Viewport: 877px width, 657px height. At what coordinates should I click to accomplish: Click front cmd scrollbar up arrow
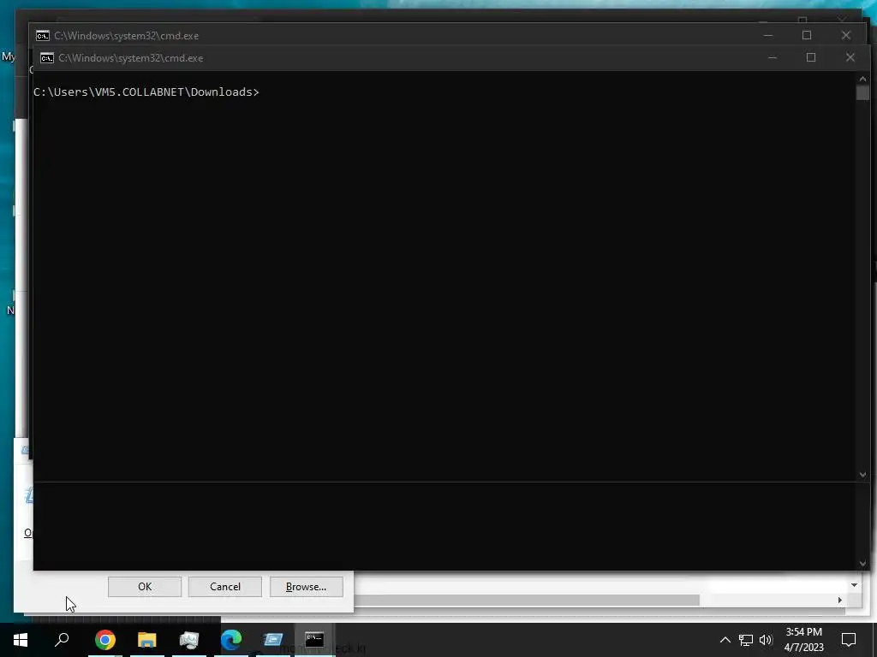pyautogui.click(x=862, y=80)
